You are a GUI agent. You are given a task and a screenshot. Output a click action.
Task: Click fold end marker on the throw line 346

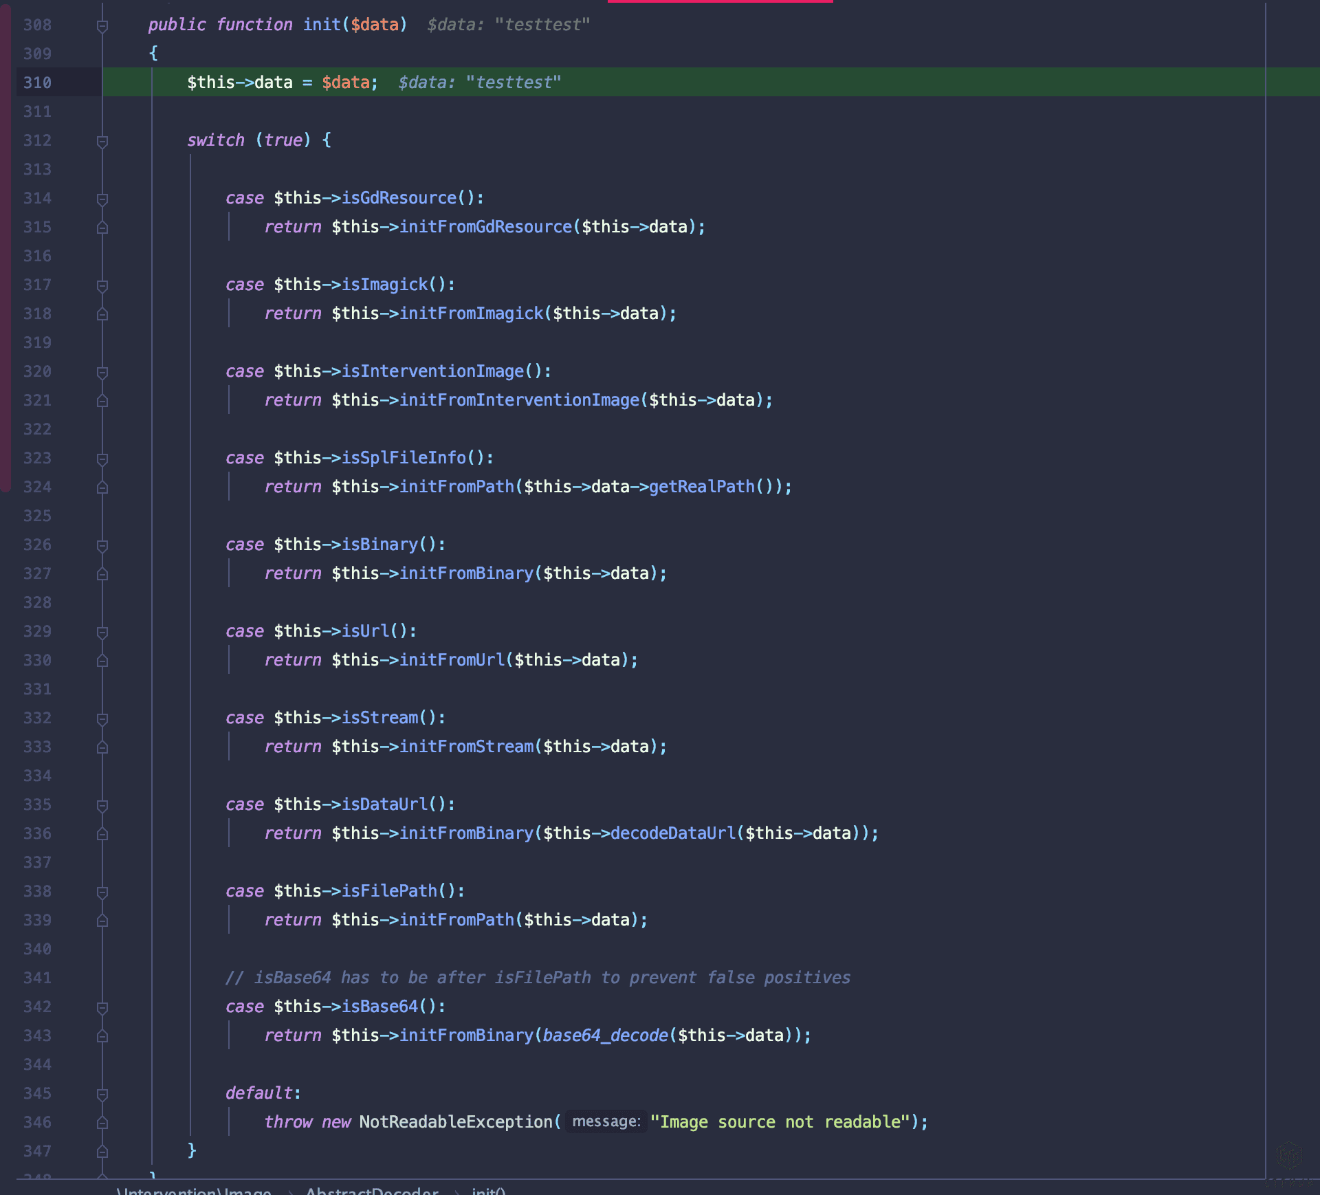(x=102, y=1123)
